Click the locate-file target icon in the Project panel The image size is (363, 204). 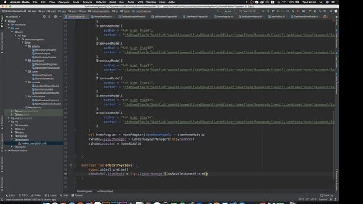click(x=44, y=16)
